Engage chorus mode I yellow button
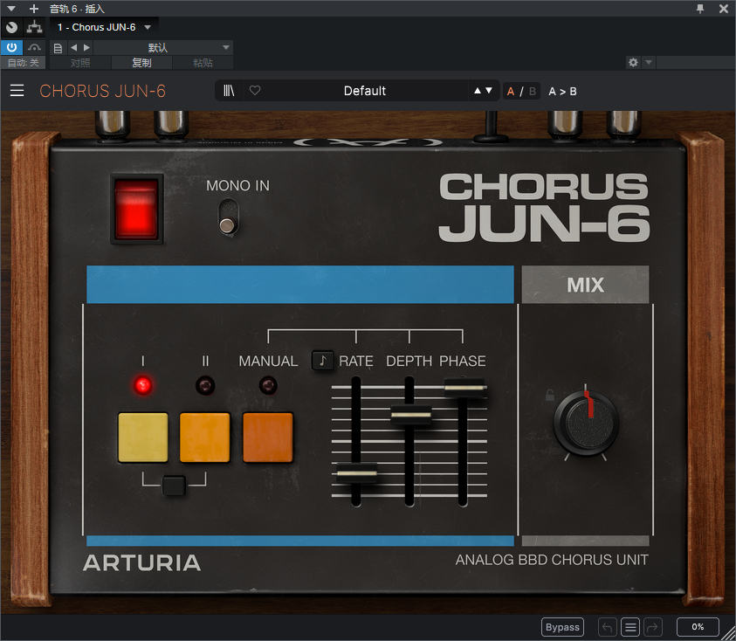Viewport: 736px width, 641px height. (142, 438)
